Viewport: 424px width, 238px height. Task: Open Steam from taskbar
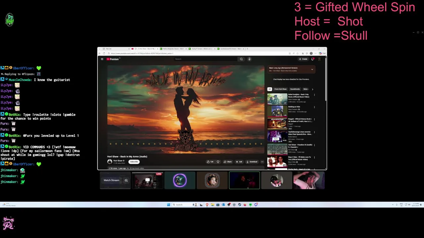coord(239,205)
